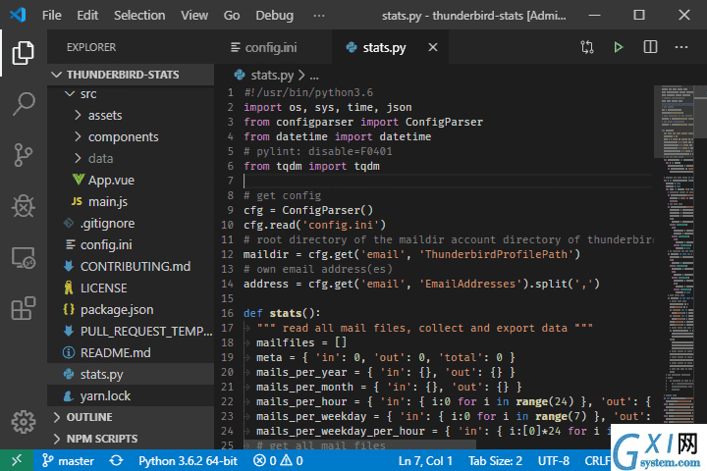The height and width of the screenshot is (471, 707).
Task: Toggle split editor layout
Action: [x=650, y=47]
